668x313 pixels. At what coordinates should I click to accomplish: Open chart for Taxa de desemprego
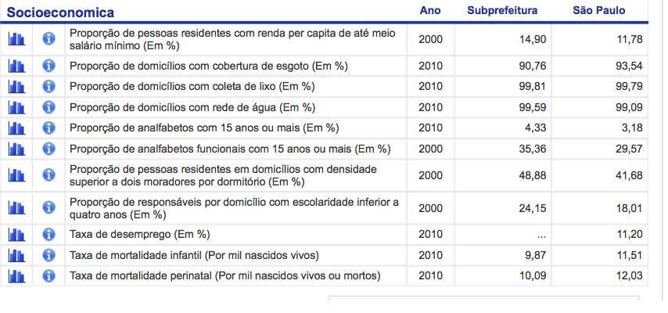coord(16,235)
